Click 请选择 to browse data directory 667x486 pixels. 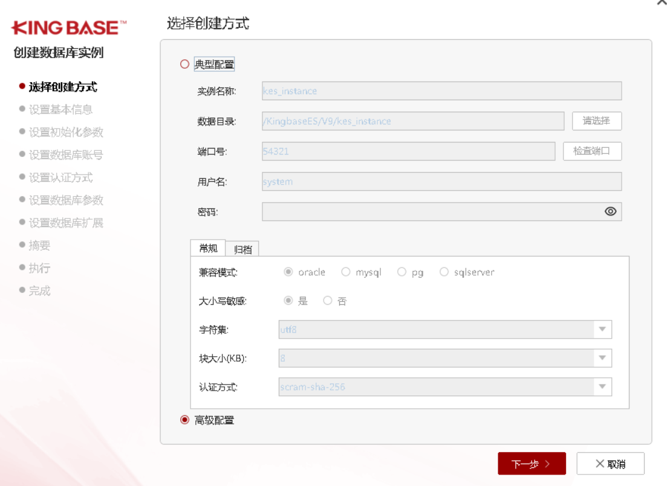[x=596, y=121]
